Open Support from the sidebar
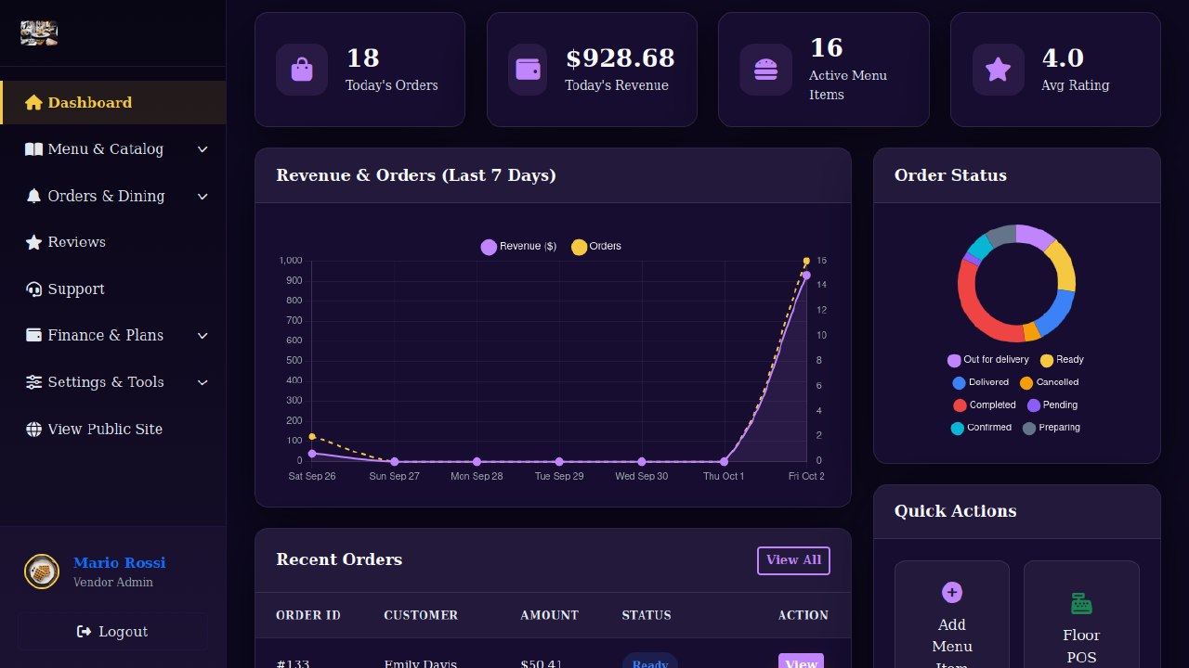This screenshot has width=1189, height=668. 113,289
